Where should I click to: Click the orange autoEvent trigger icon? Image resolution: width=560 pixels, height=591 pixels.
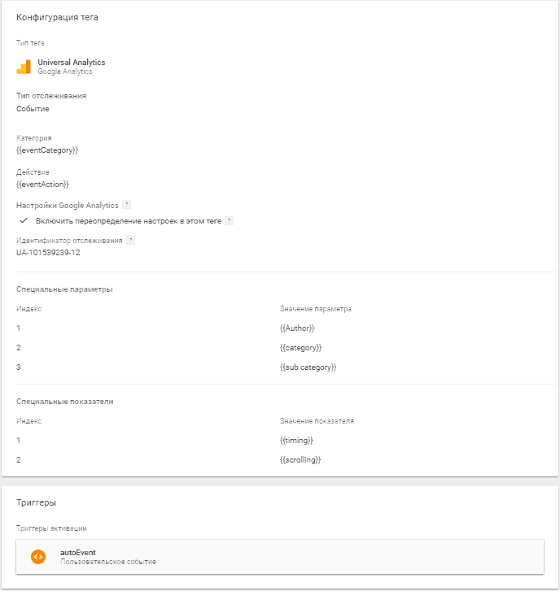click(38, 557)
